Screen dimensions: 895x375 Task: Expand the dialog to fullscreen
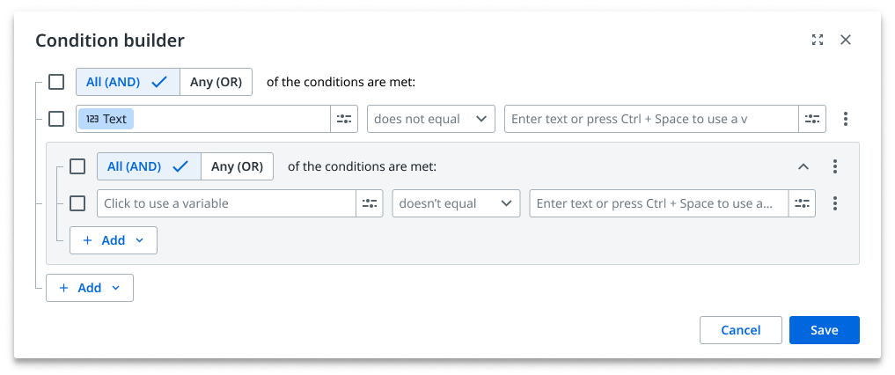(818, 40)
